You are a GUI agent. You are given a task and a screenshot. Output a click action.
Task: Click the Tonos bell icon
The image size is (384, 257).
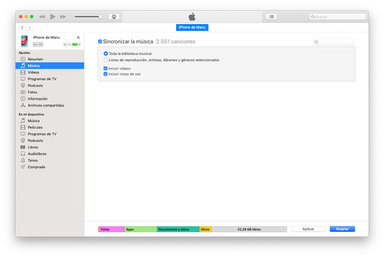23,160
